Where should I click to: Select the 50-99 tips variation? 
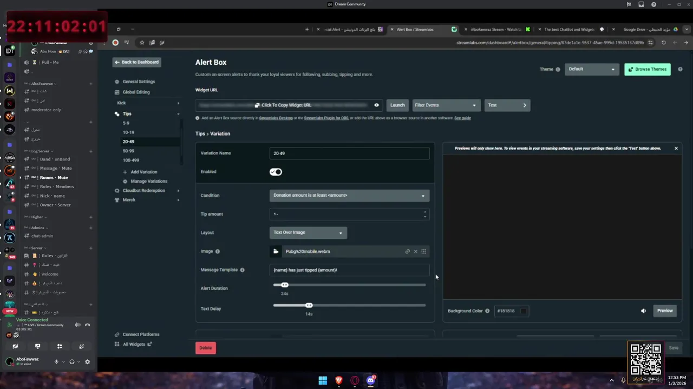[x=128, y=151]
